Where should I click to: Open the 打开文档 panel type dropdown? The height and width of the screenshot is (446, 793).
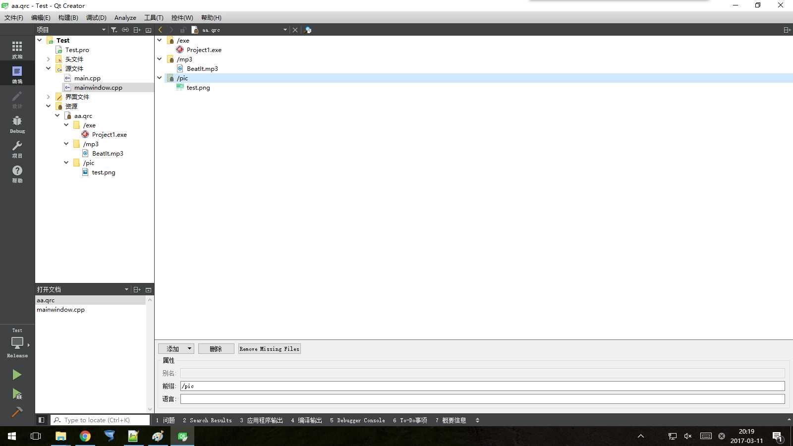[x=126, y=289]
